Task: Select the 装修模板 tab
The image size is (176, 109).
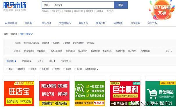Action: (x=118, y=23)
